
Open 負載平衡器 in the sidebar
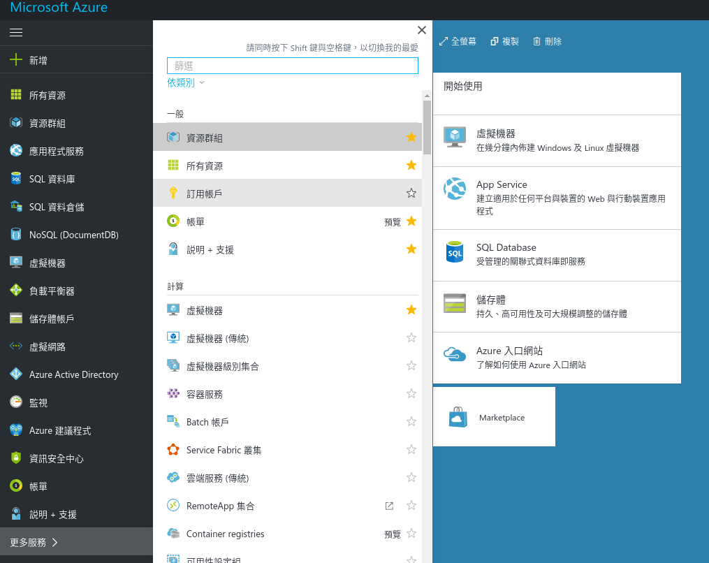point(76,291)
